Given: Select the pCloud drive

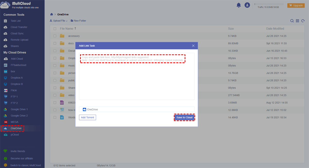Looking at the screenshot, I should pyautogui.click(x=15, y=135).
